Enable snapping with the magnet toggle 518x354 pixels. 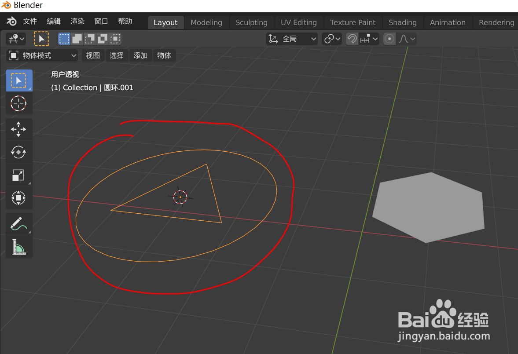(x=352, y=39)
